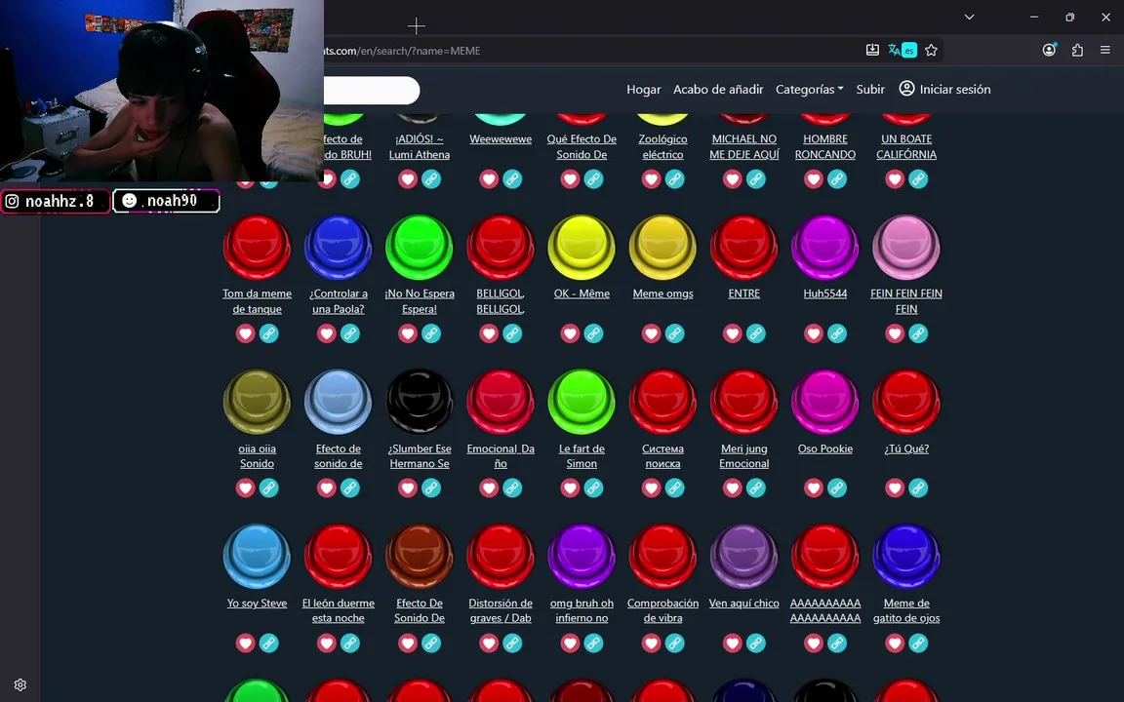Open the MICHAEL NO ME DEJE AQUÍ link
1124x702 pixels.
pyautogui.click(x=744, y=147)
